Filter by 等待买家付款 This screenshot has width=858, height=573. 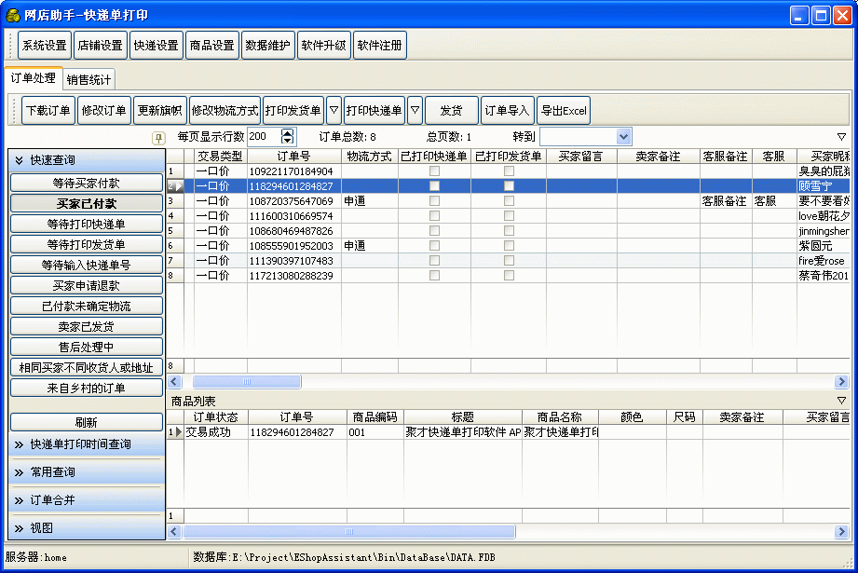coord(87,183)
